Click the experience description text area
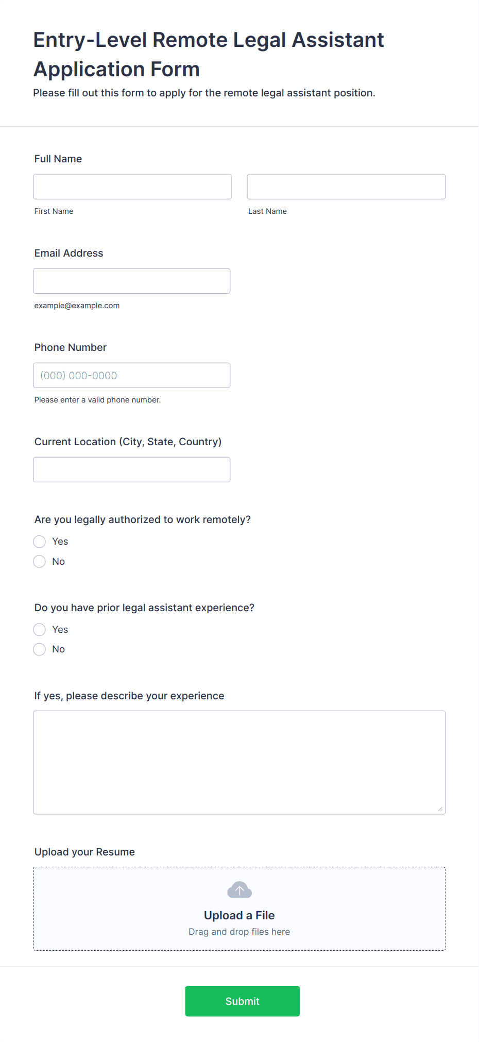 [x=239, y=763]
